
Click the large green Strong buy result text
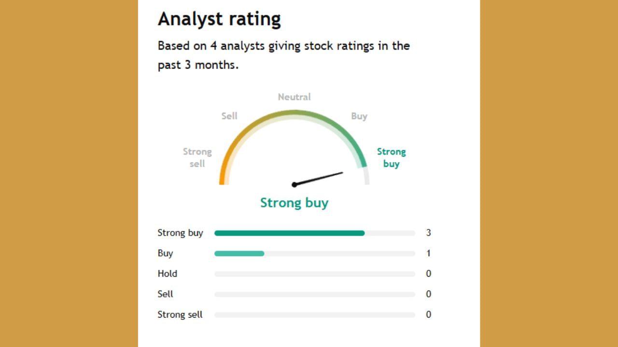click(294, 203)
